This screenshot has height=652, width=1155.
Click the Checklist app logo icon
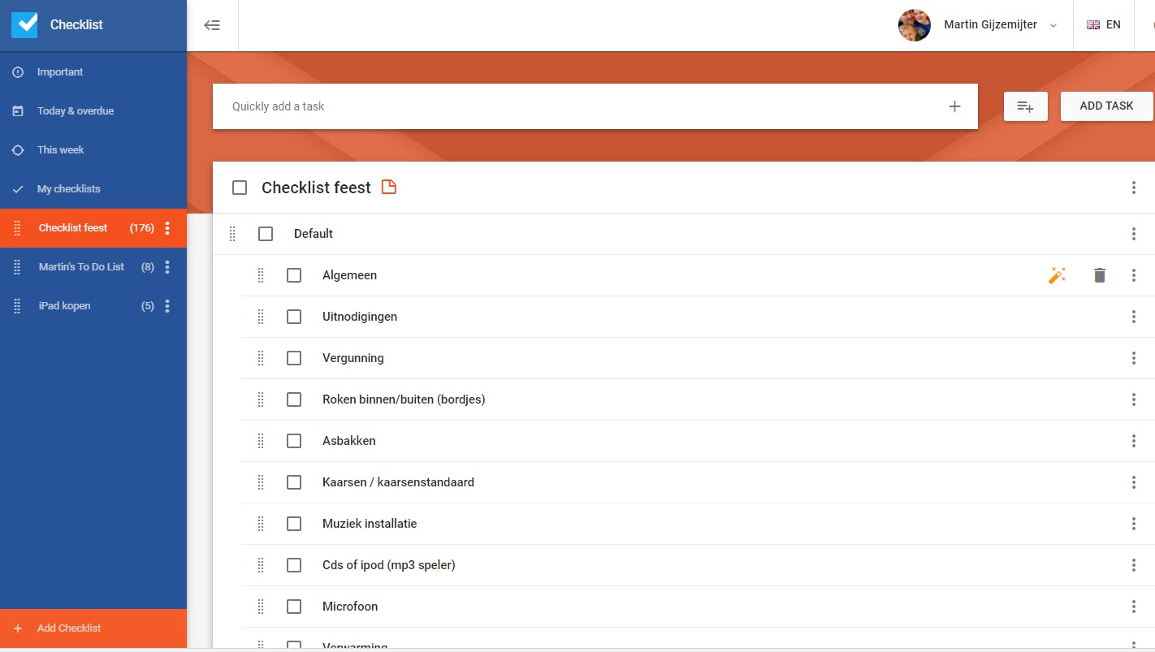click(x=24, y=24)
